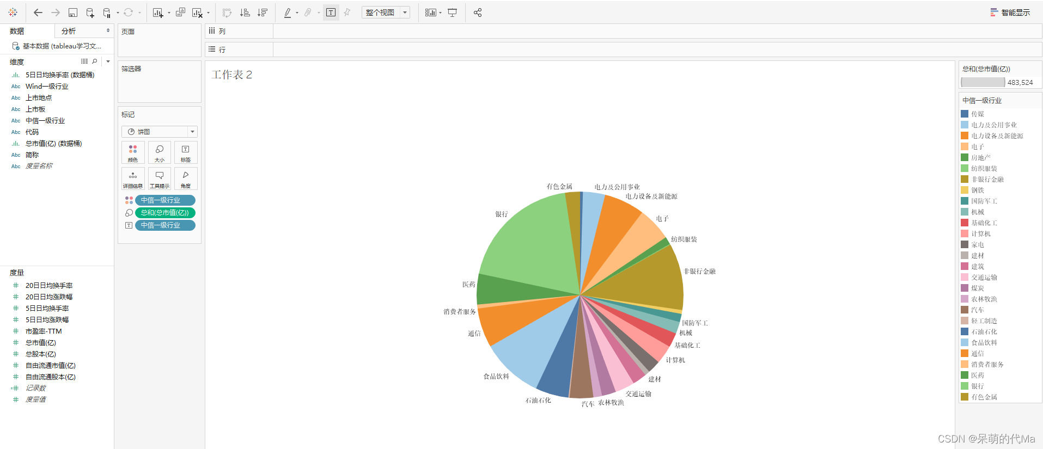Switch to the 分析 tab
This screenshot has width=1043, height=449.
click(69, 31)
